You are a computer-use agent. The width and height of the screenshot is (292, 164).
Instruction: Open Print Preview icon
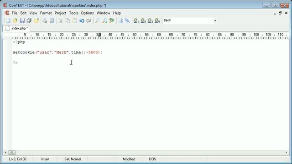click(x=52, y=20)
